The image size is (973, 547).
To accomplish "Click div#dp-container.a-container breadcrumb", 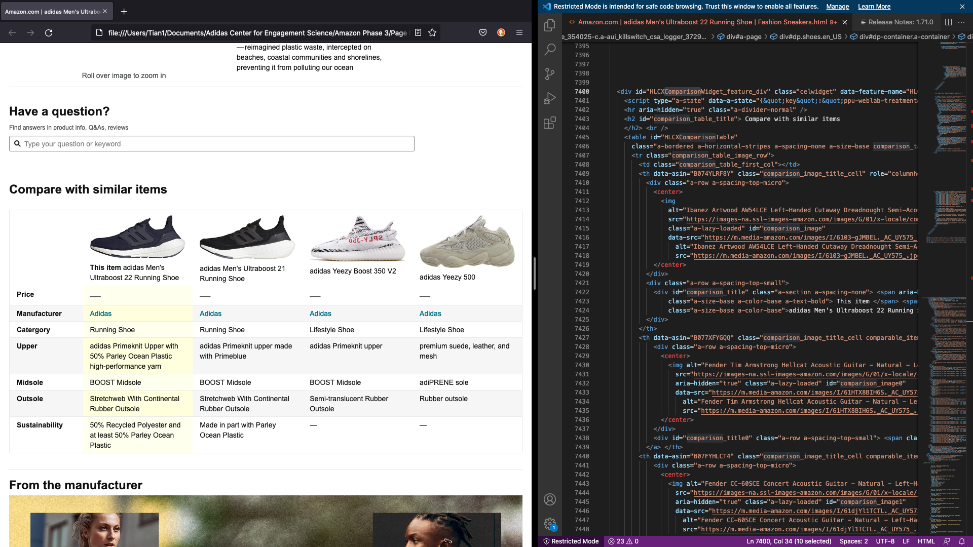I will (900, 36).
